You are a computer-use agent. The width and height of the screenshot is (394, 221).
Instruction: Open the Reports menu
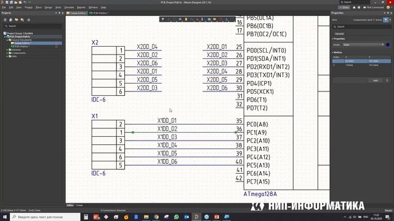[81, 7]
